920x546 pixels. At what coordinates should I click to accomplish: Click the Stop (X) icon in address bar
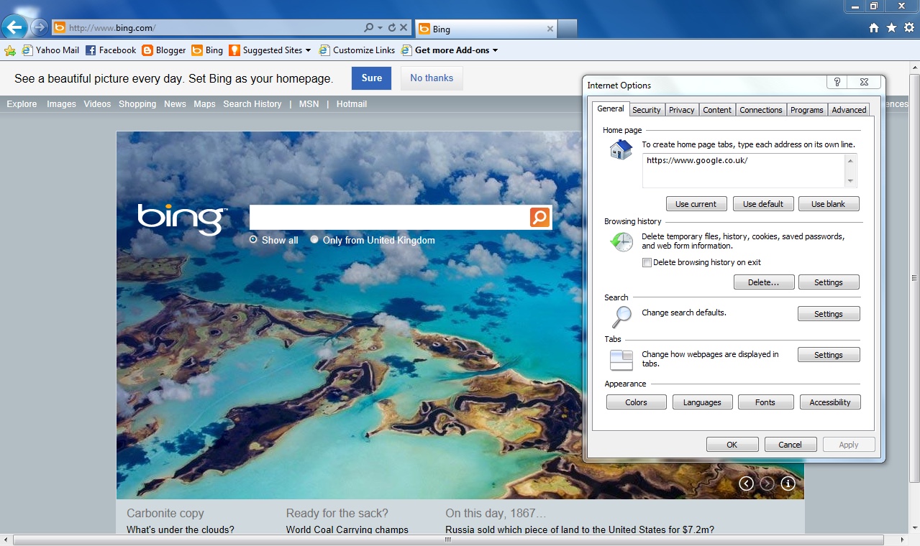click(404, 28)
